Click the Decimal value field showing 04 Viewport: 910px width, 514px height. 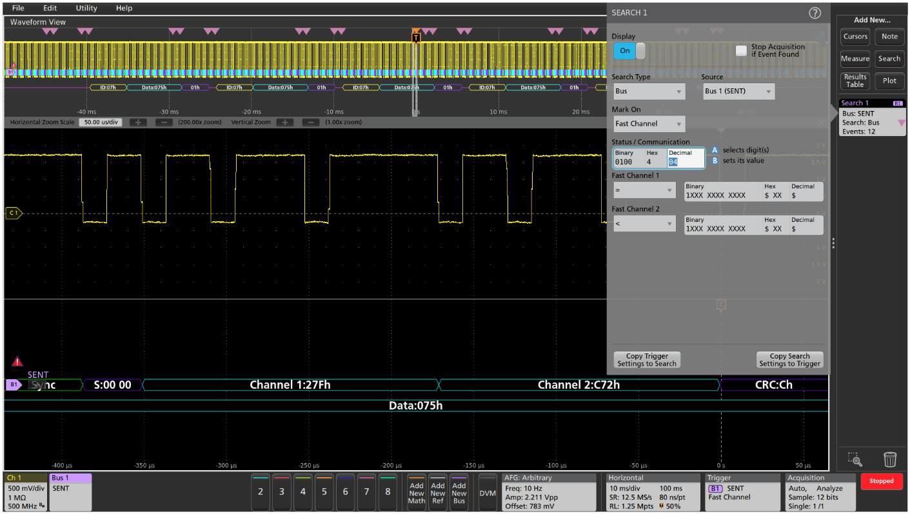point(686,159)
